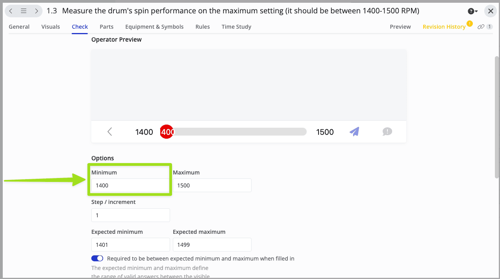Go to previous step using left chevron

[x=11, y=11]
